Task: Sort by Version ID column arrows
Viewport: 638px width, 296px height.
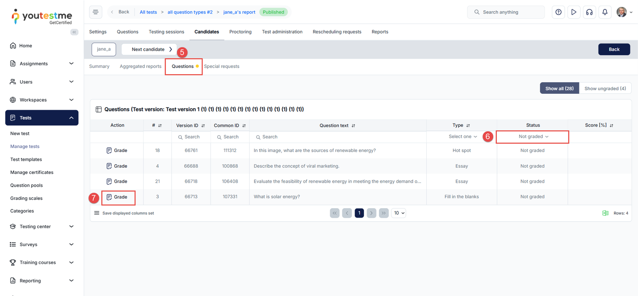Action: [x=203, y=126]
